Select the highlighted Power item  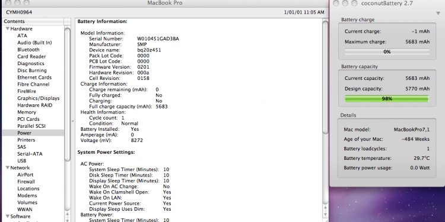pyautogui.click(x=33, y=133)
